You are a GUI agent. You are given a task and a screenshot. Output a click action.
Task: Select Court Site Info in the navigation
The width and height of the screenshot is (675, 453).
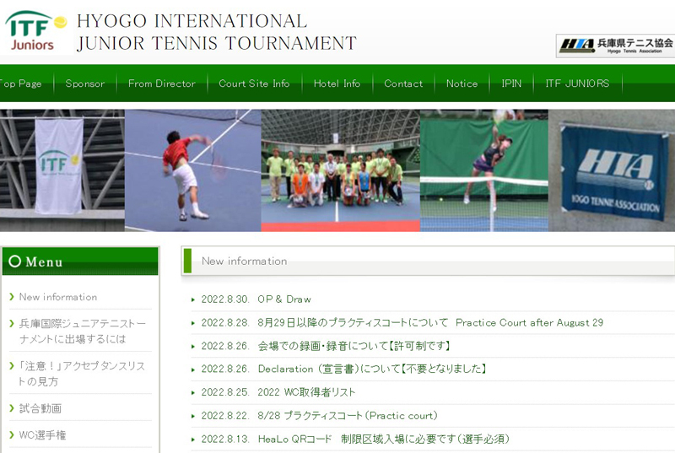[254, 84]
